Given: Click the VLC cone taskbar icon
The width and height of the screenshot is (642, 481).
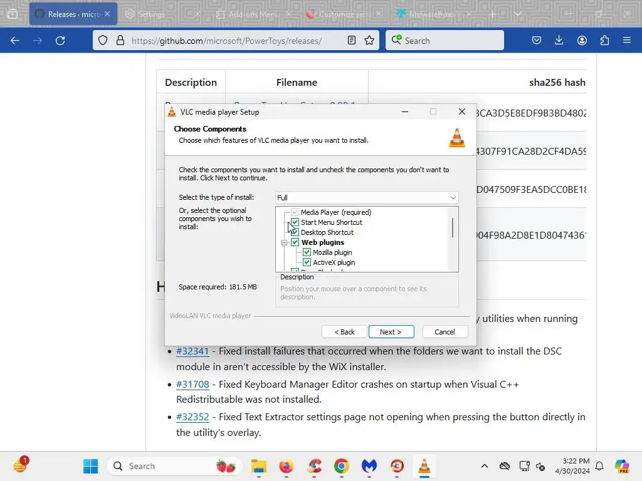Looking at the screenshot, I should point(424,466).
